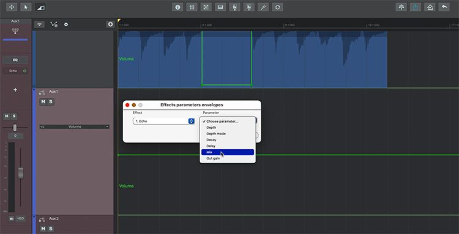The image size is (459, 234).
Task: Click the undo arrow icon at top-right
Action: coord(444,7)
